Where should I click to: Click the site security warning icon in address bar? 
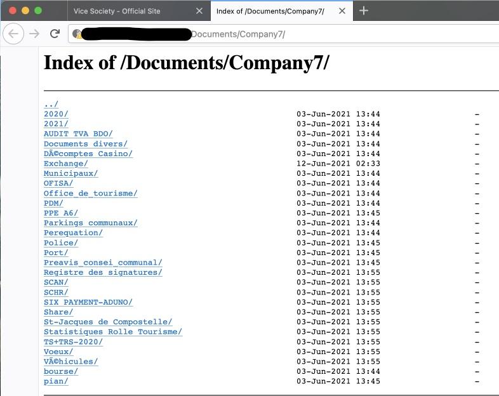[x=77, y=34]
